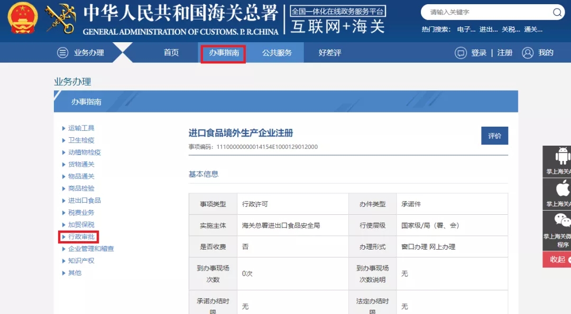Click the 业务办理 hamburger menu icon

tap(63, 53)
